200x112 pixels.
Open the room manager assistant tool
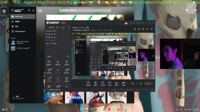pos(58,63)
